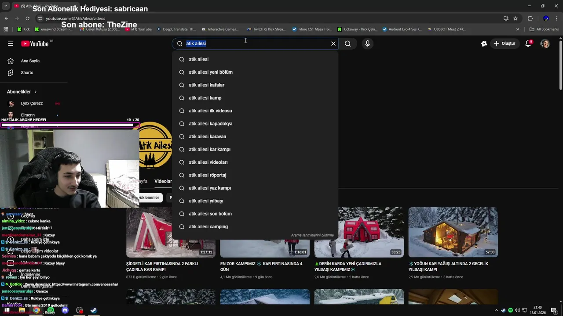Click the sparkle icon left of Oluştur
The height and width of the screenshot is (316, 563).
(x=484, y=43)
